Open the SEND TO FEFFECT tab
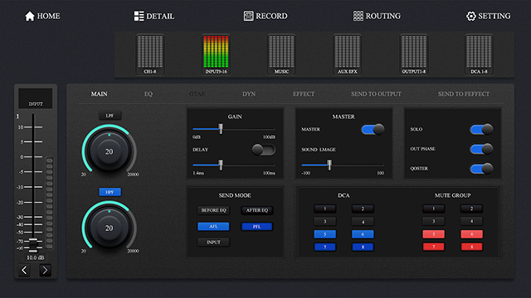531x298 pixels. click(464, 94)
